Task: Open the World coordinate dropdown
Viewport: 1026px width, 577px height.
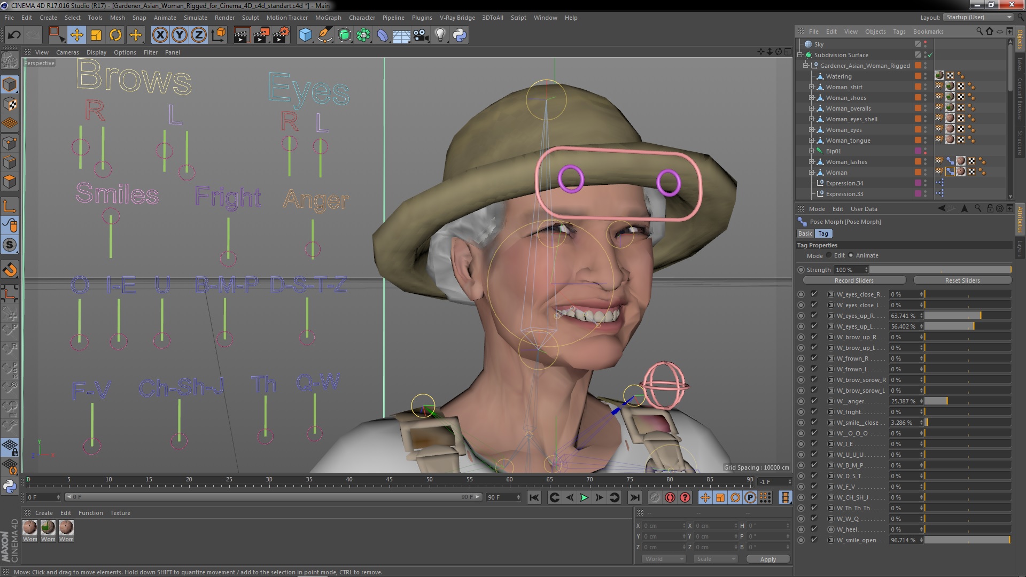Action: coord(664,559)
